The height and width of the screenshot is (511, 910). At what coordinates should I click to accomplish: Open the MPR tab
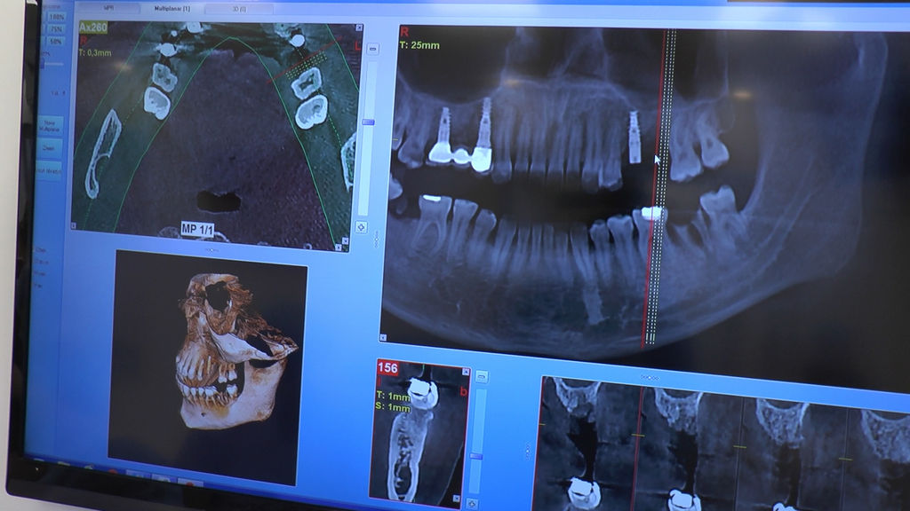[110, 8]
